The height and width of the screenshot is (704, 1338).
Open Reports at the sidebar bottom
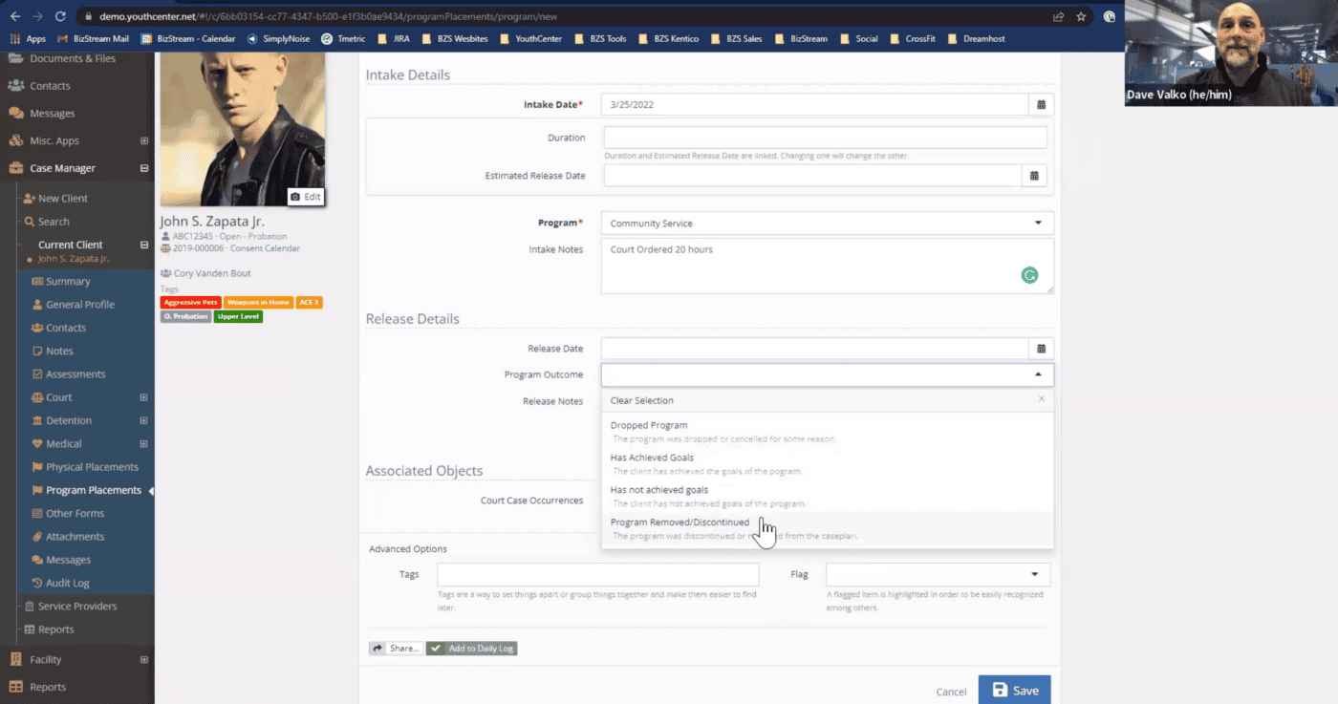click(x=47, y=687)
